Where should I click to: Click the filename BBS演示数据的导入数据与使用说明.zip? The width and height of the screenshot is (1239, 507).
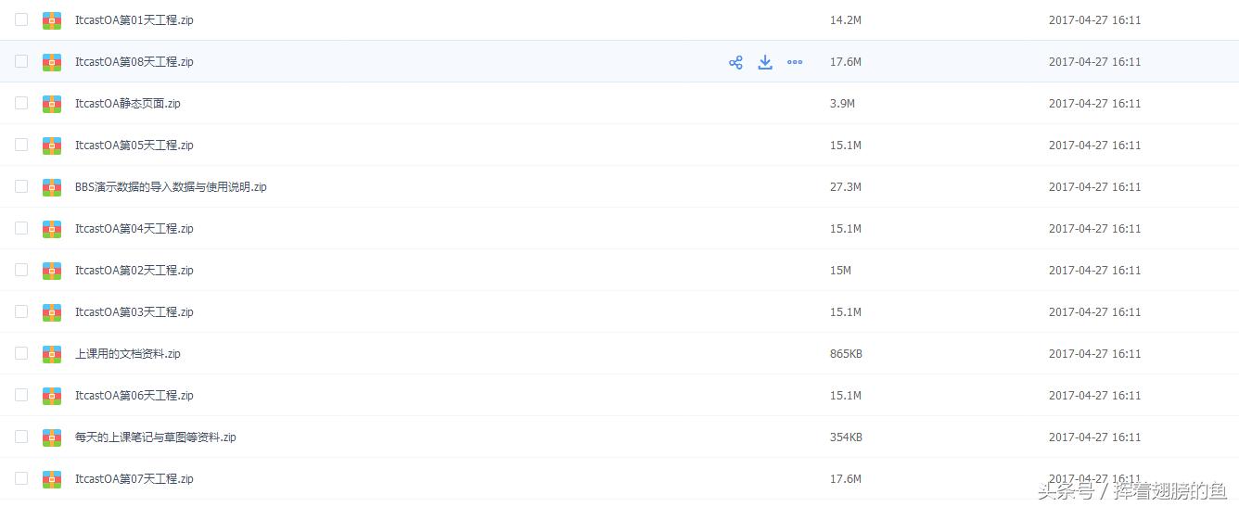pos(171,187)
